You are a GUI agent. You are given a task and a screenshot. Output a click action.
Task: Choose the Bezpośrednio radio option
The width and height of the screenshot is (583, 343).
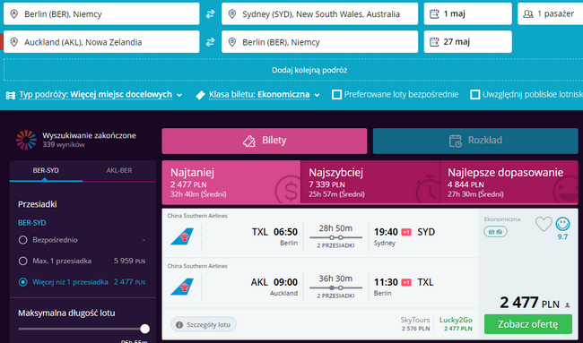click(23, 240)
